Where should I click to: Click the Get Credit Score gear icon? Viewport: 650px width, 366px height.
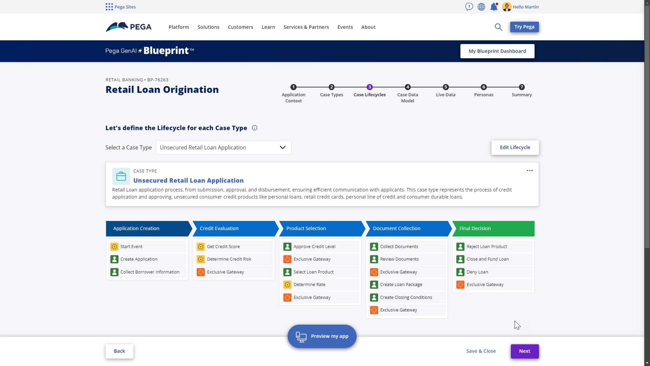pyautogui.click(x=201, y=247)
